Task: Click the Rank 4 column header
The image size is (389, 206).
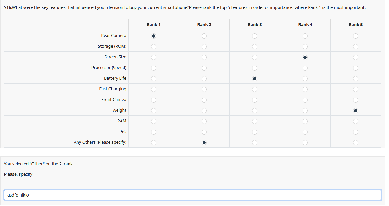Action: (x=305, y=25)
